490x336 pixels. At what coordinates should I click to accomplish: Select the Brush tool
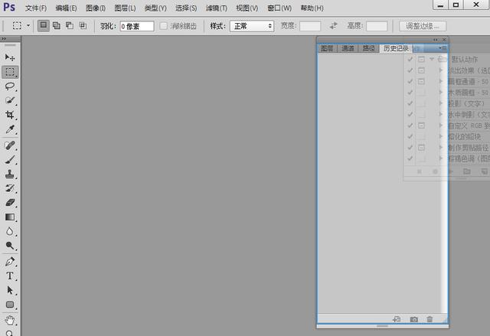pyautogui.click(x=10, y=160)
